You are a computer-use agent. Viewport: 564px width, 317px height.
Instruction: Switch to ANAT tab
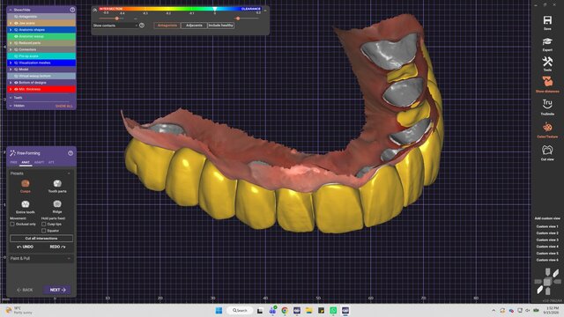click(26, 162)
